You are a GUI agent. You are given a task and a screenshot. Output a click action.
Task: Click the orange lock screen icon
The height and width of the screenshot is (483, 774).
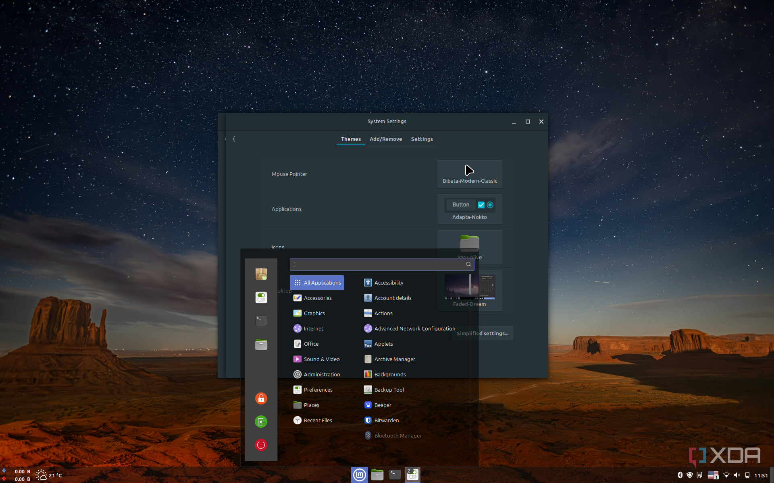[x=261, y=398]
